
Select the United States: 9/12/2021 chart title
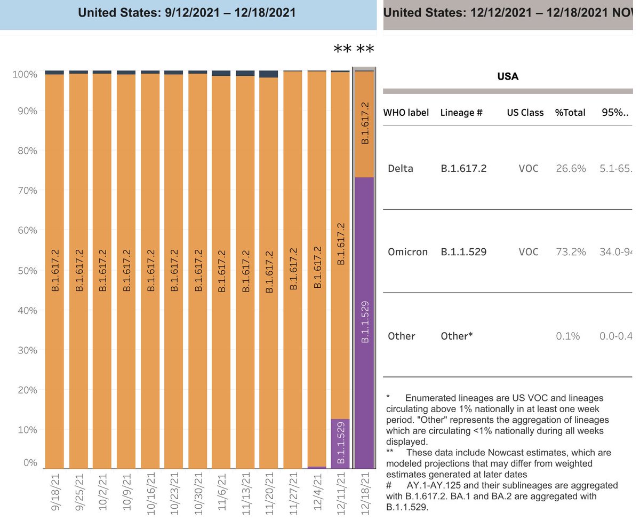pyautogui.click(x=187, y=12)
